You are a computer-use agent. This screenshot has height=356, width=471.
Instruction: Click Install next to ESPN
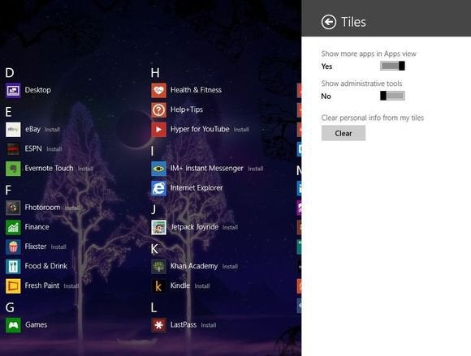[54, 149]
